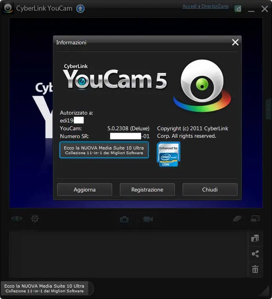Minimize the YouCam window

pyautogui.click(x=251, y=11)
